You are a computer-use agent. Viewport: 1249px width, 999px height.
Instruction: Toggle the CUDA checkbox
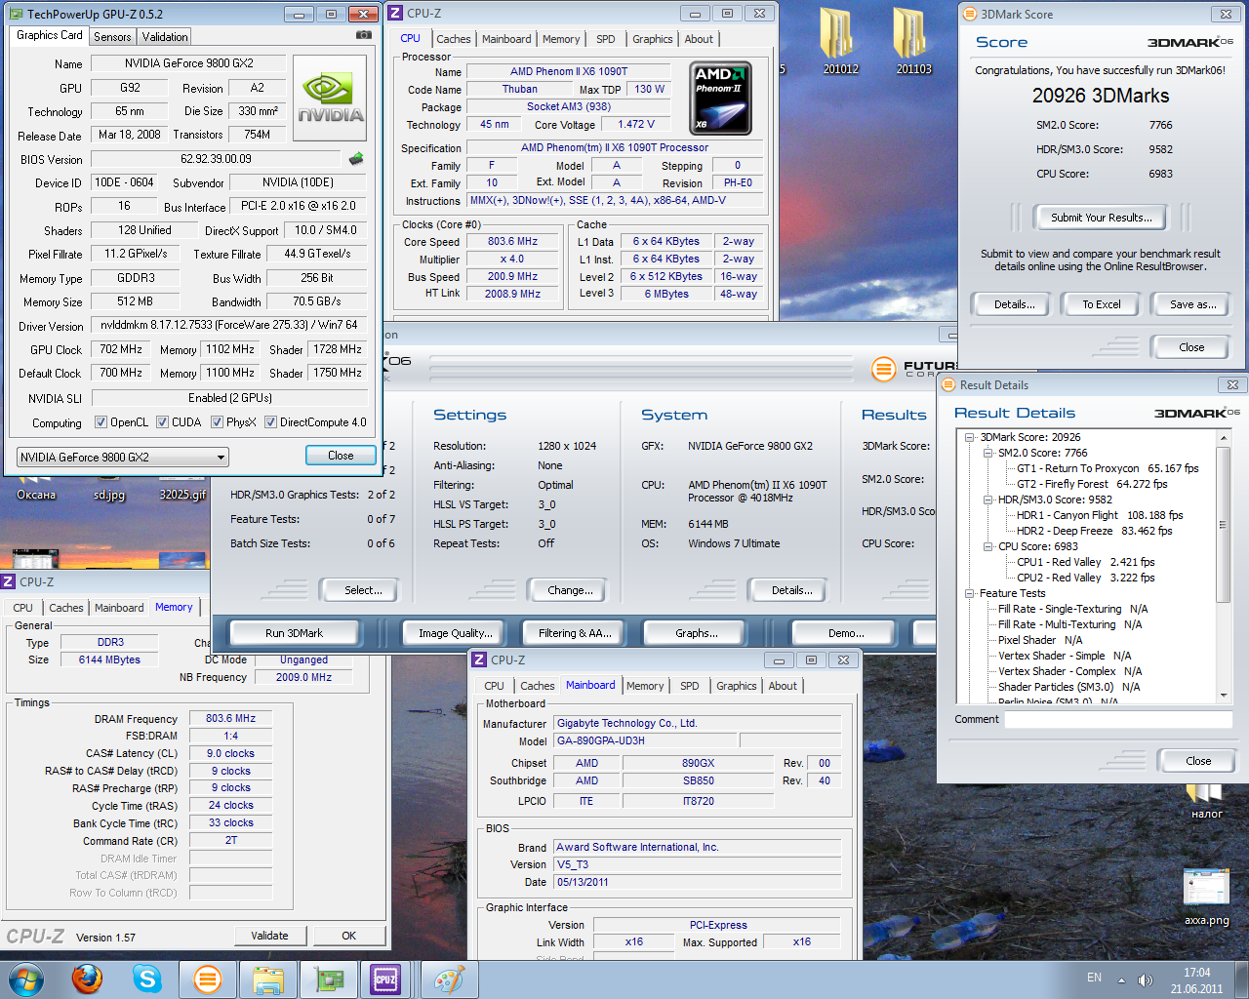point(162,422)
